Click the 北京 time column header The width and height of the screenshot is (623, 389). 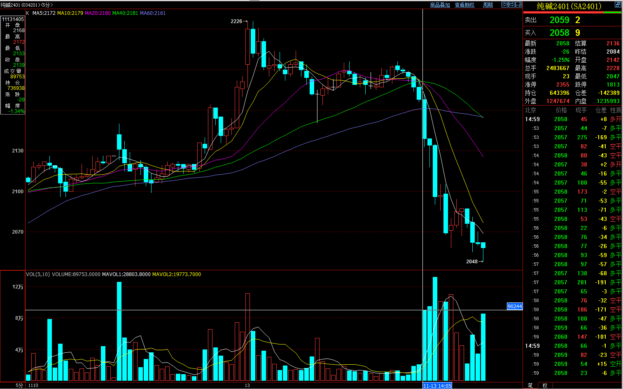pyautogui.click(x=530, y=110)
